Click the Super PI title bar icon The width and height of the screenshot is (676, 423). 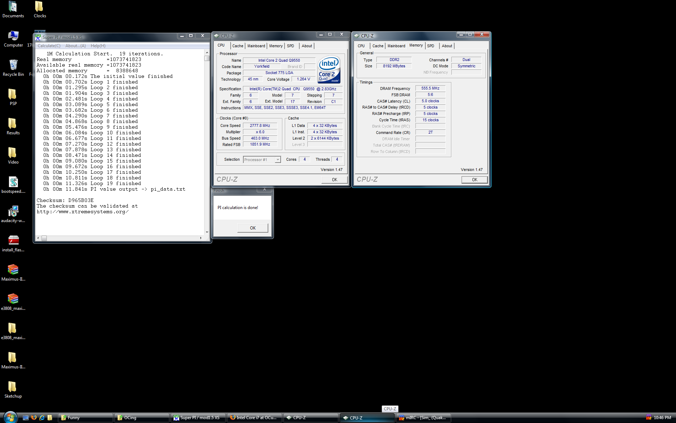[38, 37]
